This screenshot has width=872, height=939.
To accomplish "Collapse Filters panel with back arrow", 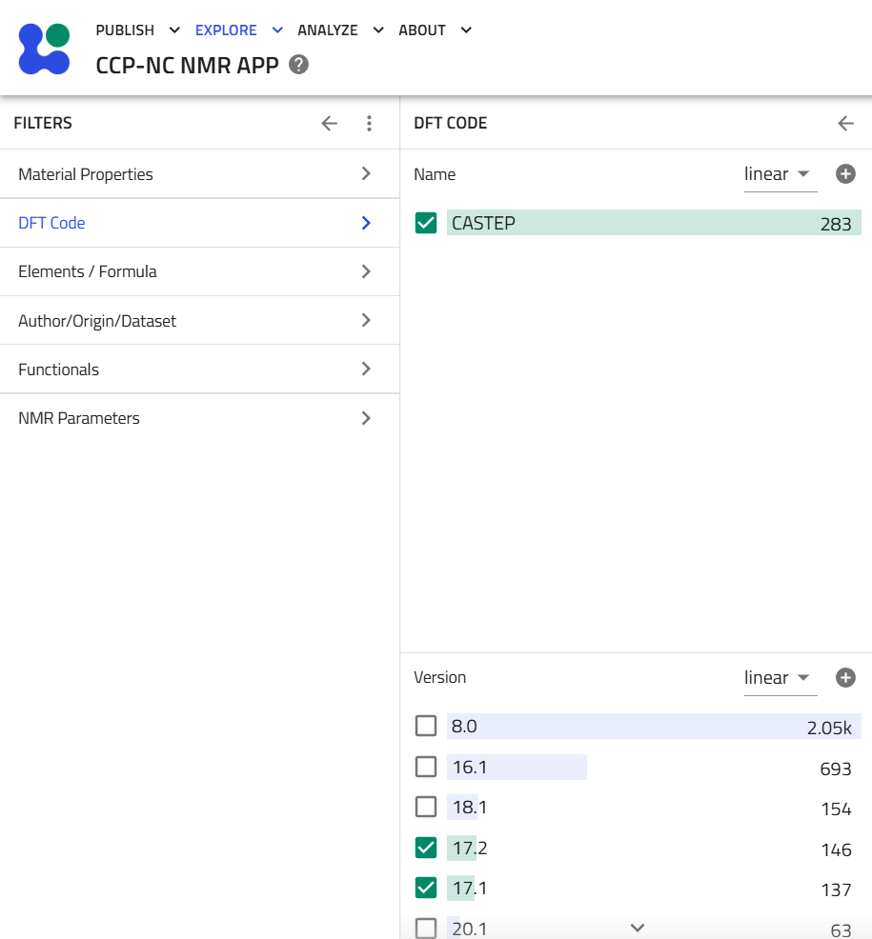I will [x=330, y=124].
